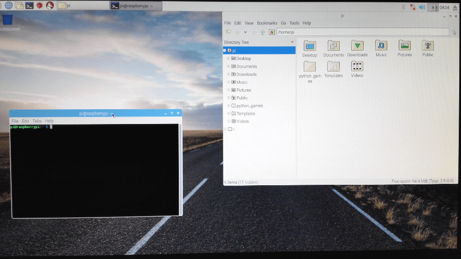Open the volume speaker control
This screenshot has height=259, width=461.
[422, 7]
